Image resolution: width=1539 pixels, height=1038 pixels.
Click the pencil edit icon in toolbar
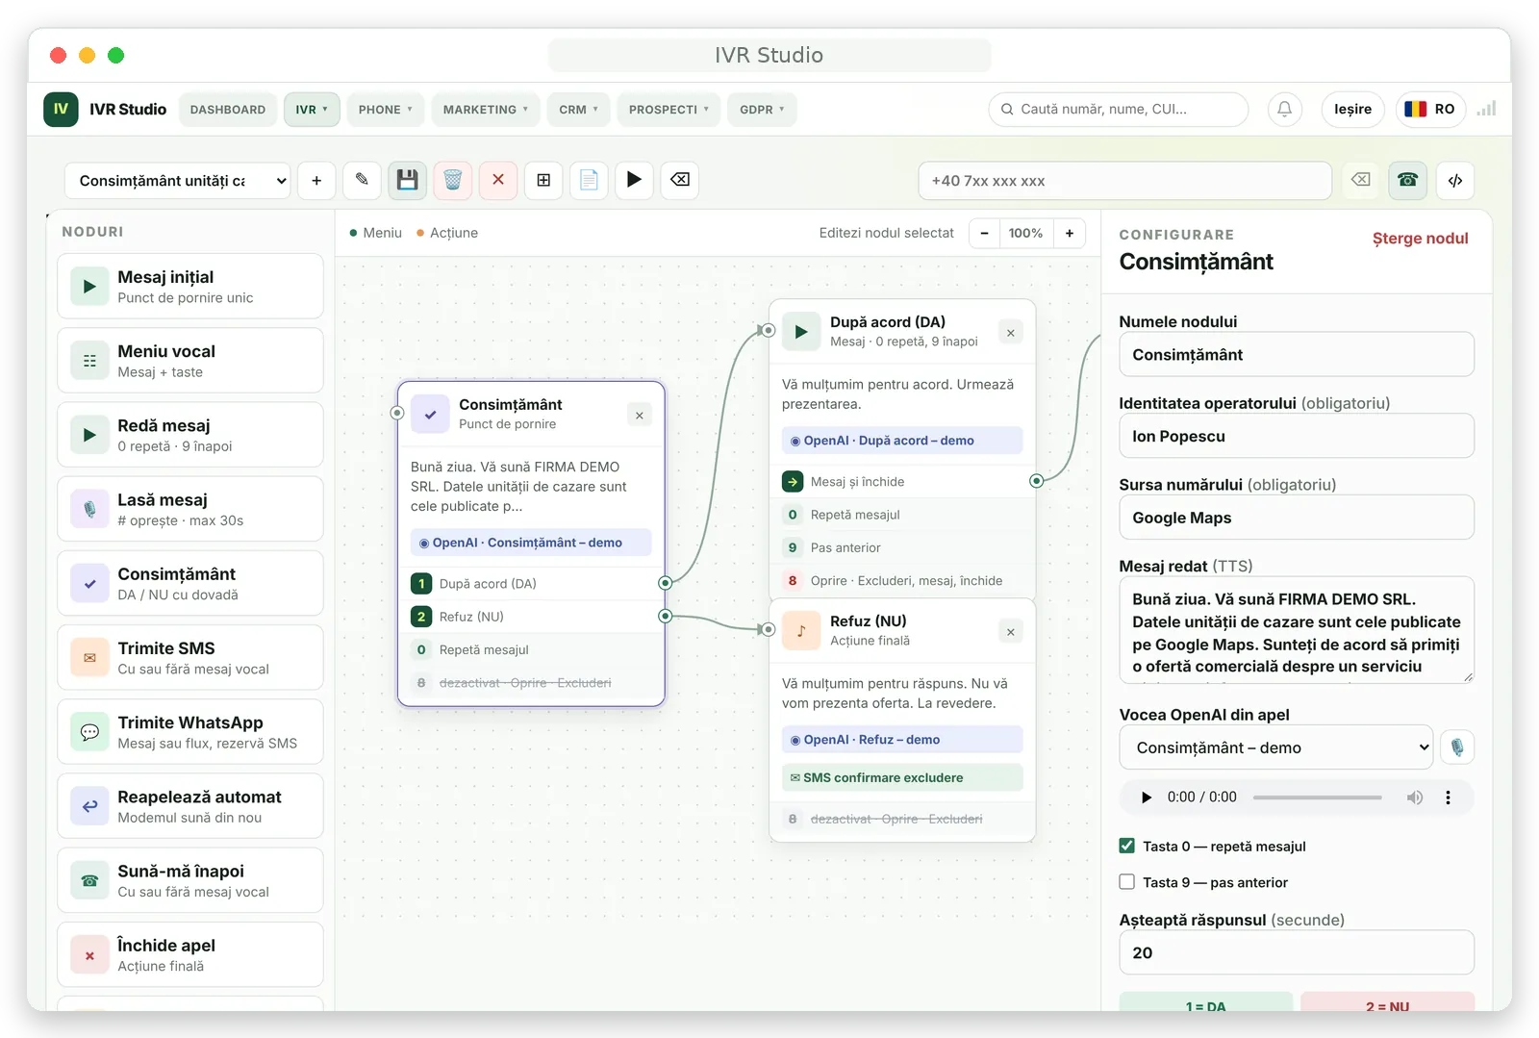362,180
